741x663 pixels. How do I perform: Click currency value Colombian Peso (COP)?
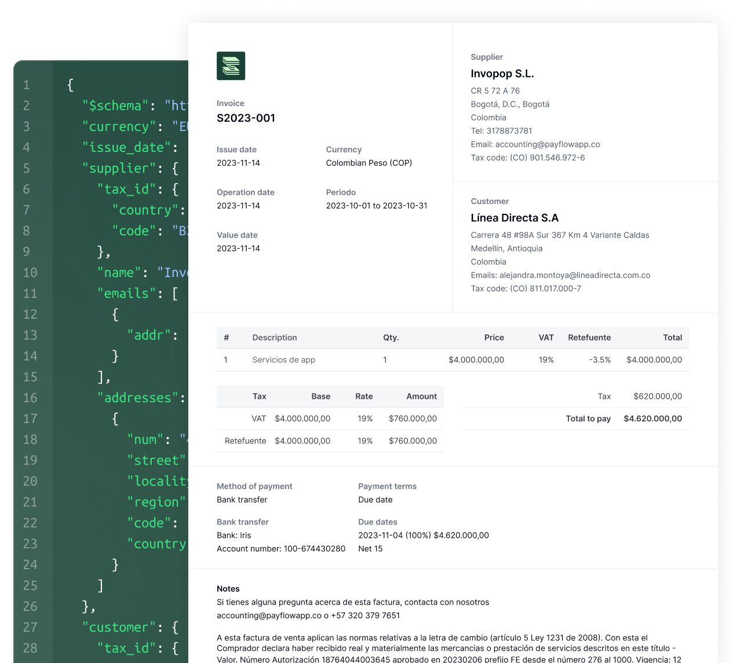(368, 163)
